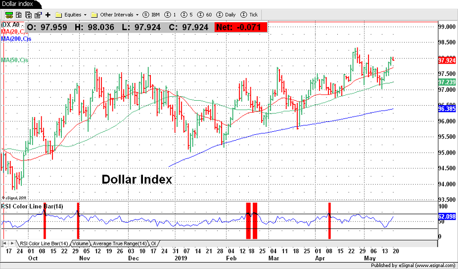Open the OI tab
Viewport: 458px width, 269px height.
click(153, 244)
